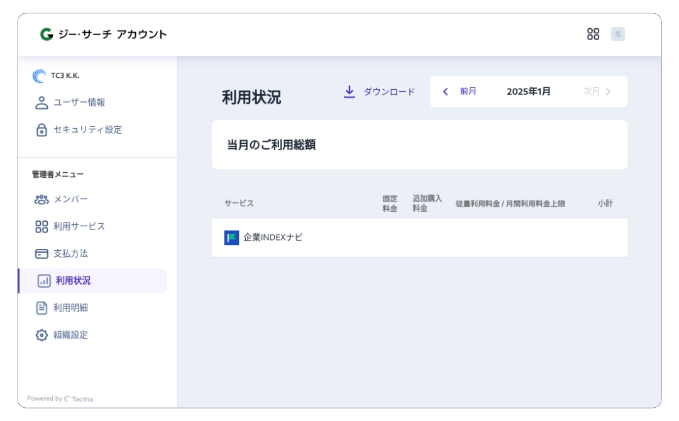
Task: Click the 当月のご利用総額 heading
Action: pos(271,145)
